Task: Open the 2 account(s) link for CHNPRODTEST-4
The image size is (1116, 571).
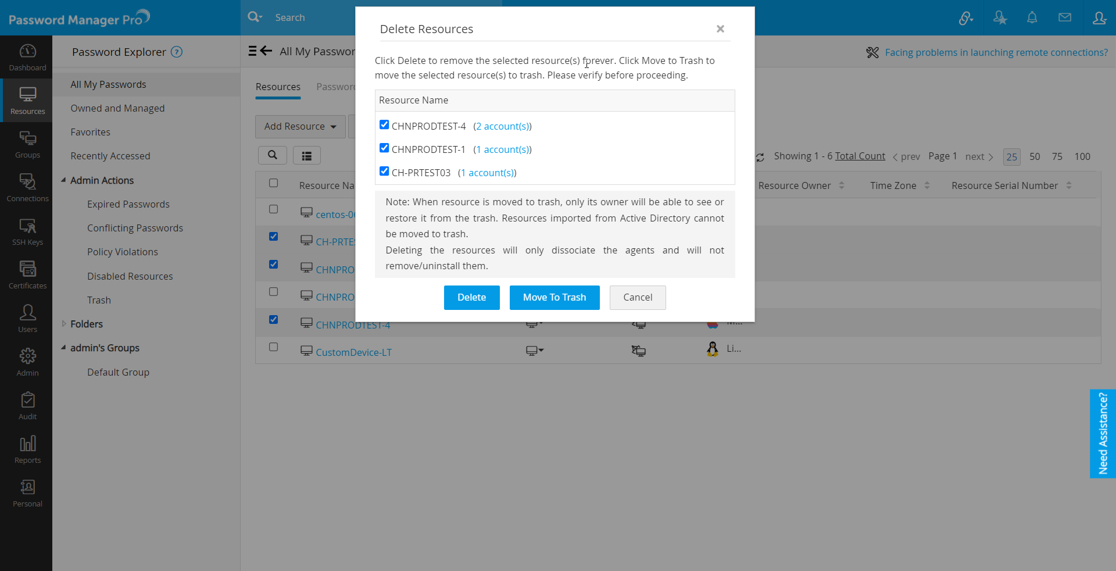Action: pyautogui.click(x=503, y=126)
